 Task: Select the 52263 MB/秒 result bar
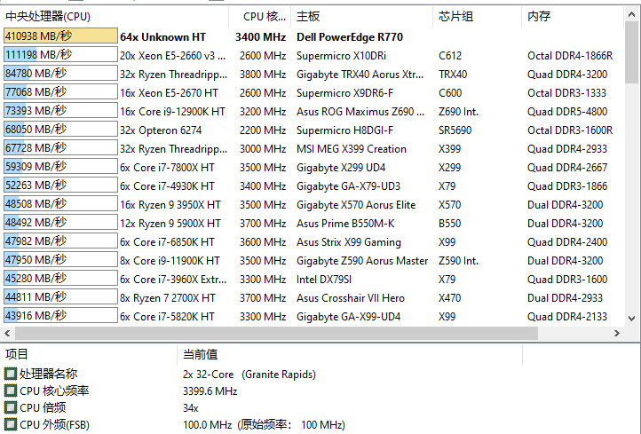pyautogui.click(x=60, y=185)
